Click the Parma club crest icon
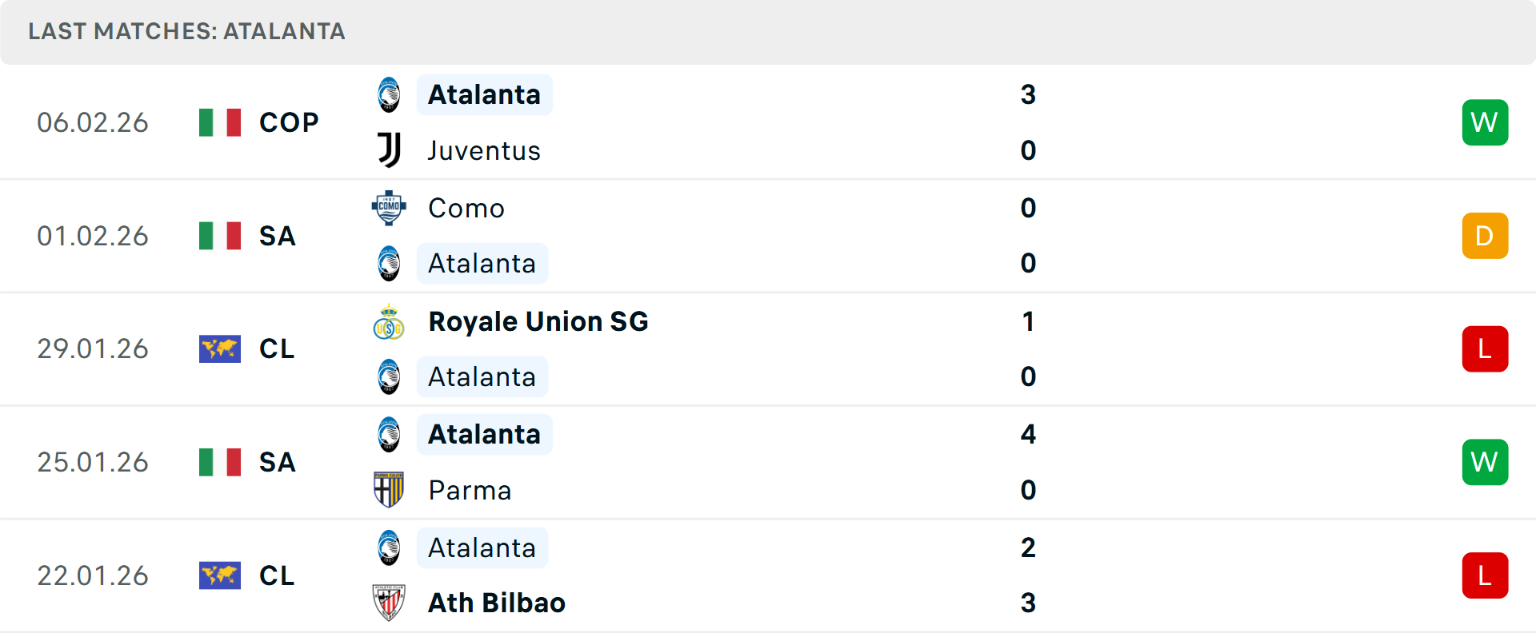This screenshot has height=633, width=1536. click(x=389, y=490)
